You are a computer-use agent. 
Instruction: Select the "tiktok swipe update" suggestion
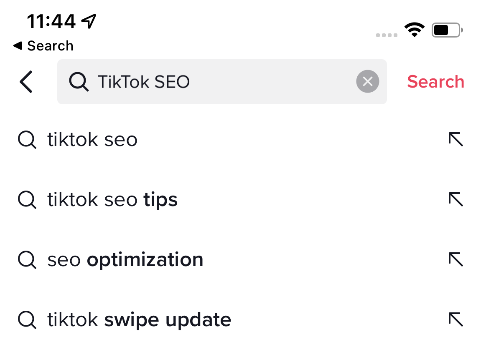(x=139, y=319)
